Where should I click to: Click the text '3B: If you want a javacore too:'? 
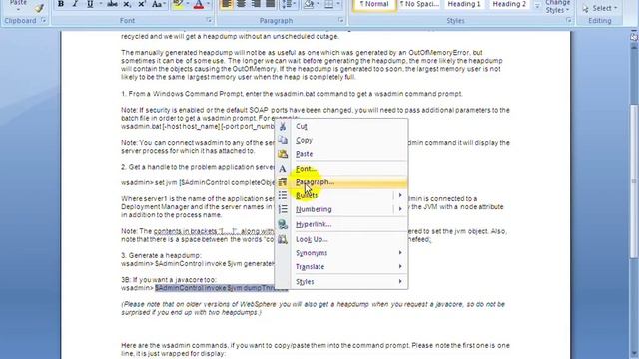pos(169,280)
